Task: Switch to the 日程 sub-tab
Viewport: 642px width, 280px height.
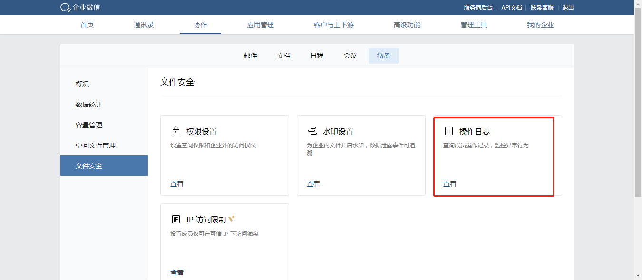Action: (x=317, y=56)
